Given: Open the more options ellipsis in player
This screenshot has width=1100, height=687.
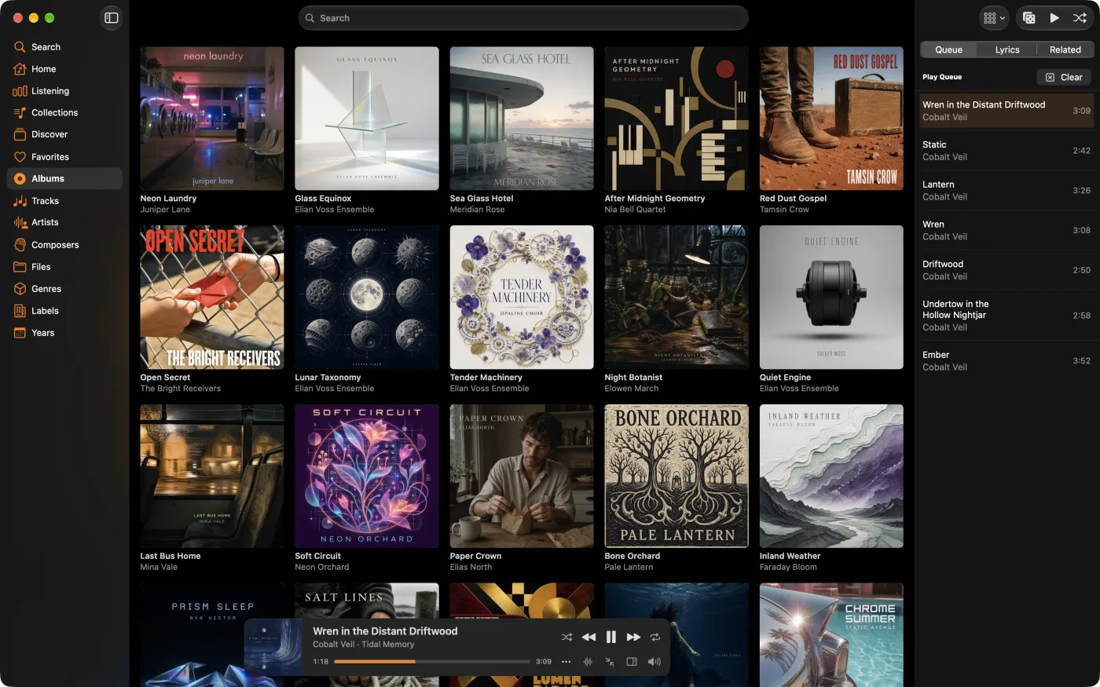Looking at the screenshot, I should (566, 662).
